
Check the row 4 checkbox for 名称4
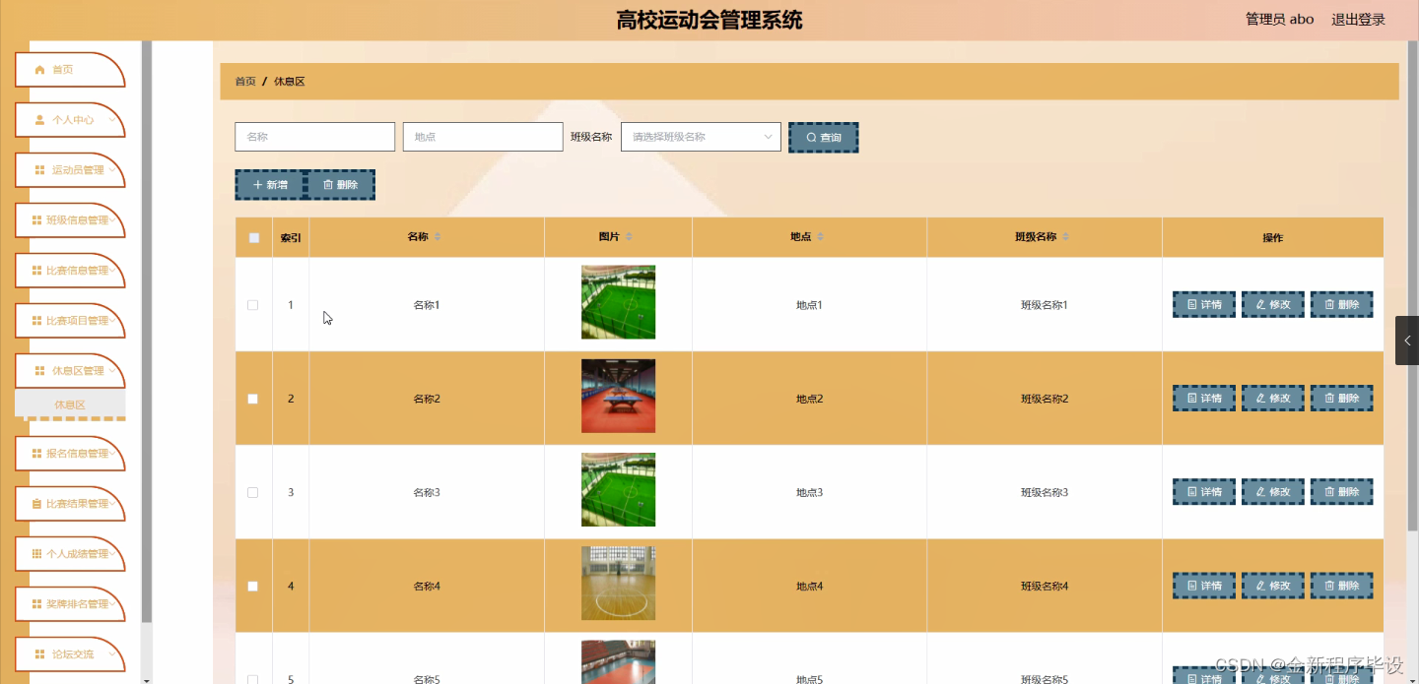point(253,587)
